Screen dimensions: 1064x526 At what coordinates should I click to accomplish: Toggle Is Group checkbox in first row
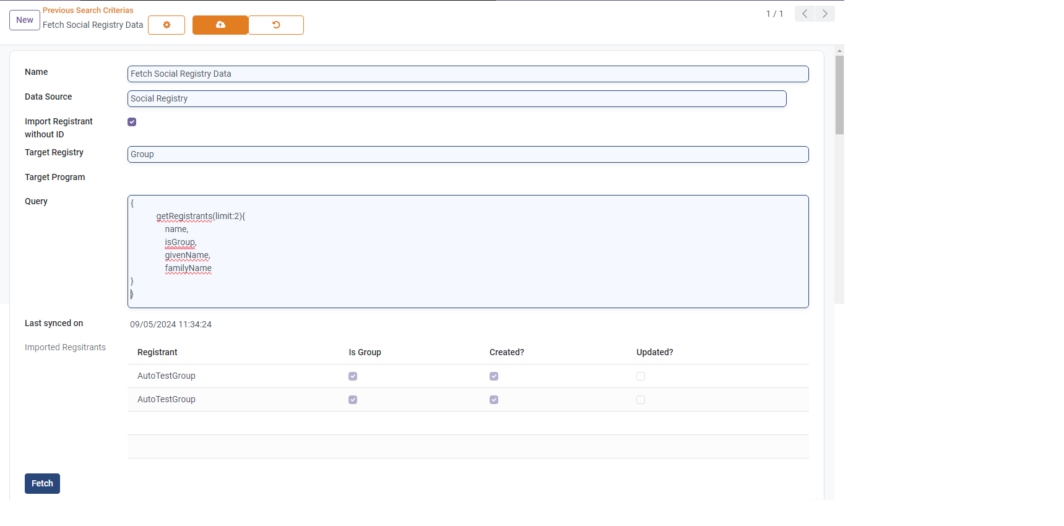pos(353,376)
